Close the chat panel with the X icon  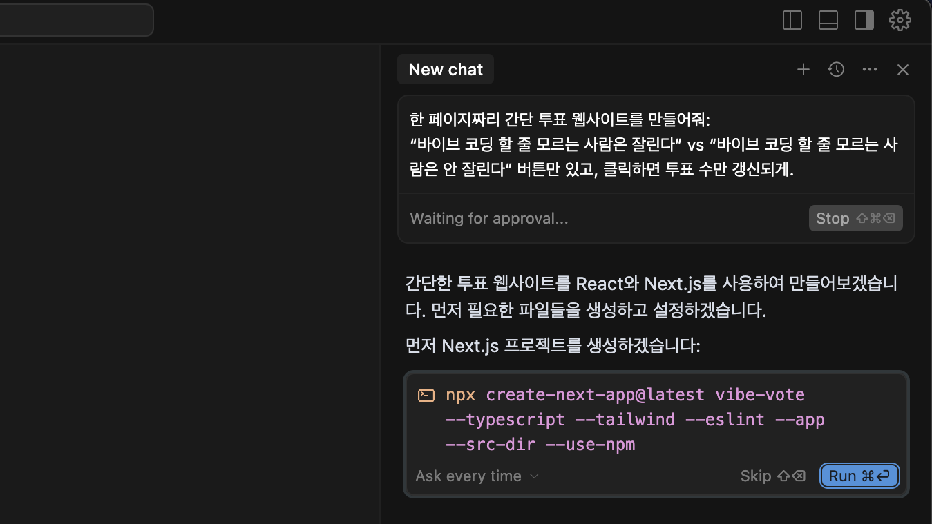coord(902,69)
